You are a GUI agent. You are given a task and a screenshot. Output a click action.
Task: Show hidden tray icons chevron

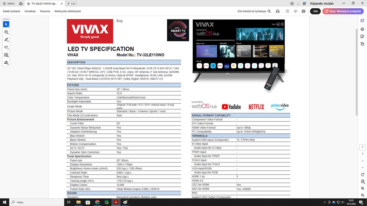(x=325, y=202)
